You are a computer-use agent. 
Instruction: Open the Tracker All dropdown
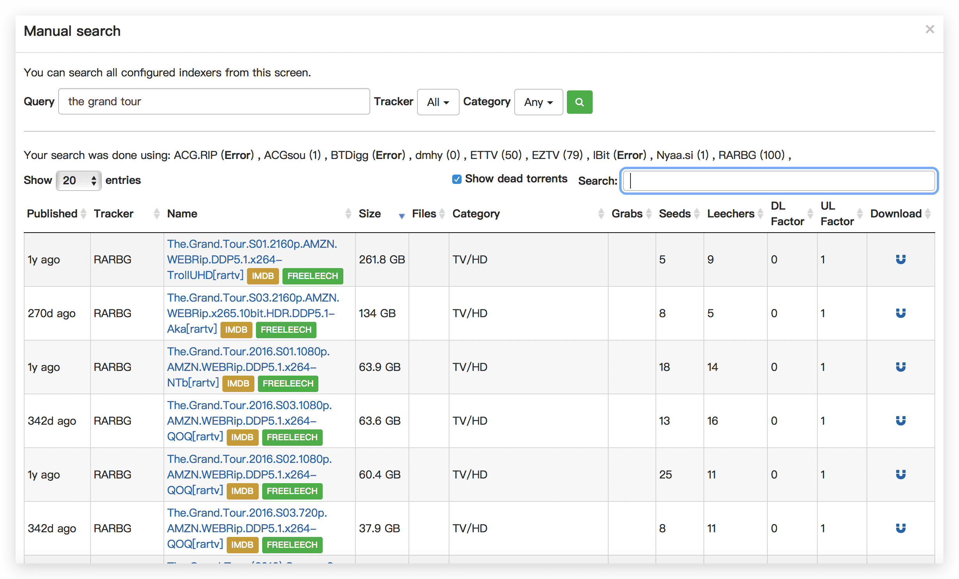pyautogui.click(x=438, y=102)
